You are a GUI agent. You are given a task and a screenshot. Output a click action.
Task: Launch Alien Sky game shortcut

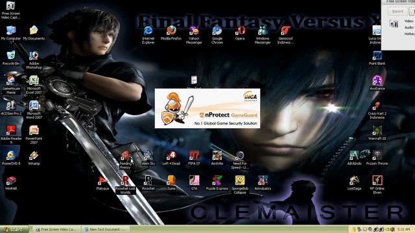148,158
